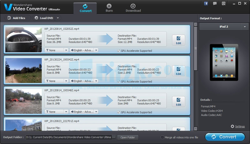Screen dimensions: 250x144
Task: Click the Wondershare V logo
Action: point(8,7)
